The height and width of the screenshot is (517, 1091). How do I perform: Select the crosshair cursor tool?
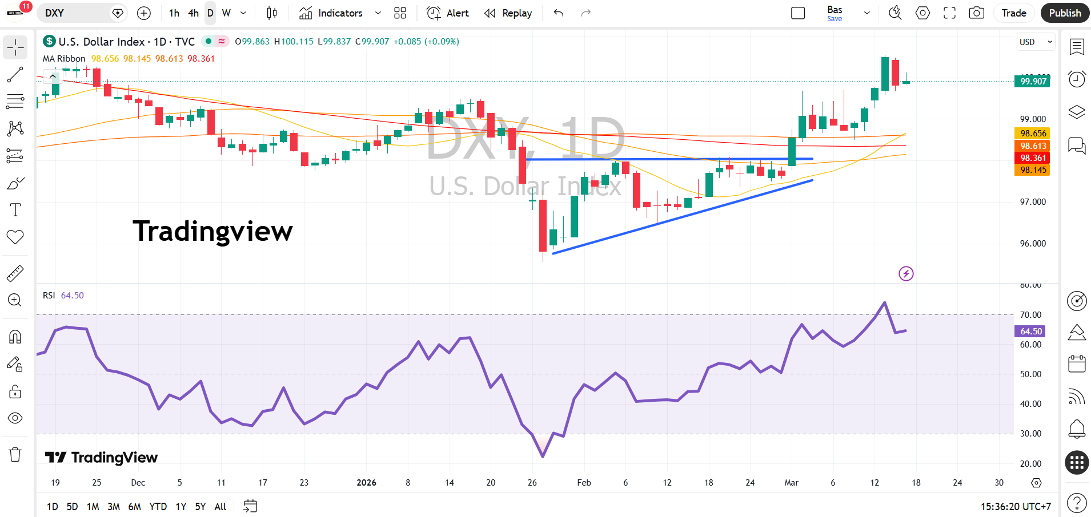(15, 47)
